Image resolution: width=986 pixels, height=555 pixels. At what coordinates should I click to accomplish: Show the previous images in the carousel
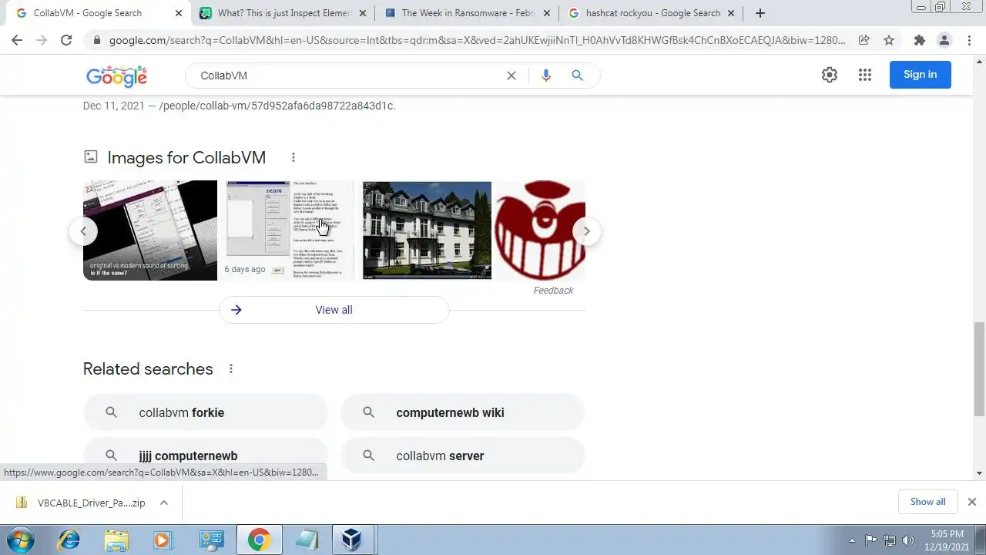pos(83,231)
